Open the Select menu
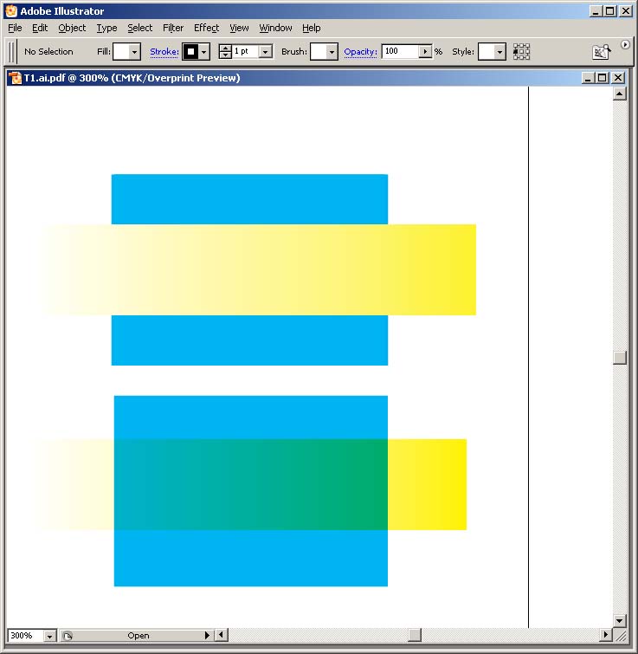 click(x=140, y=28)
